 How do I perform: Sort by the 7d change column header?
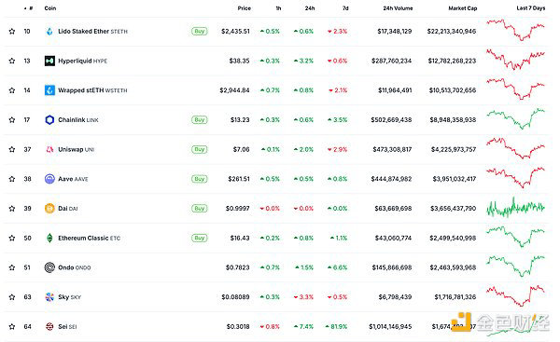point(345,8)
